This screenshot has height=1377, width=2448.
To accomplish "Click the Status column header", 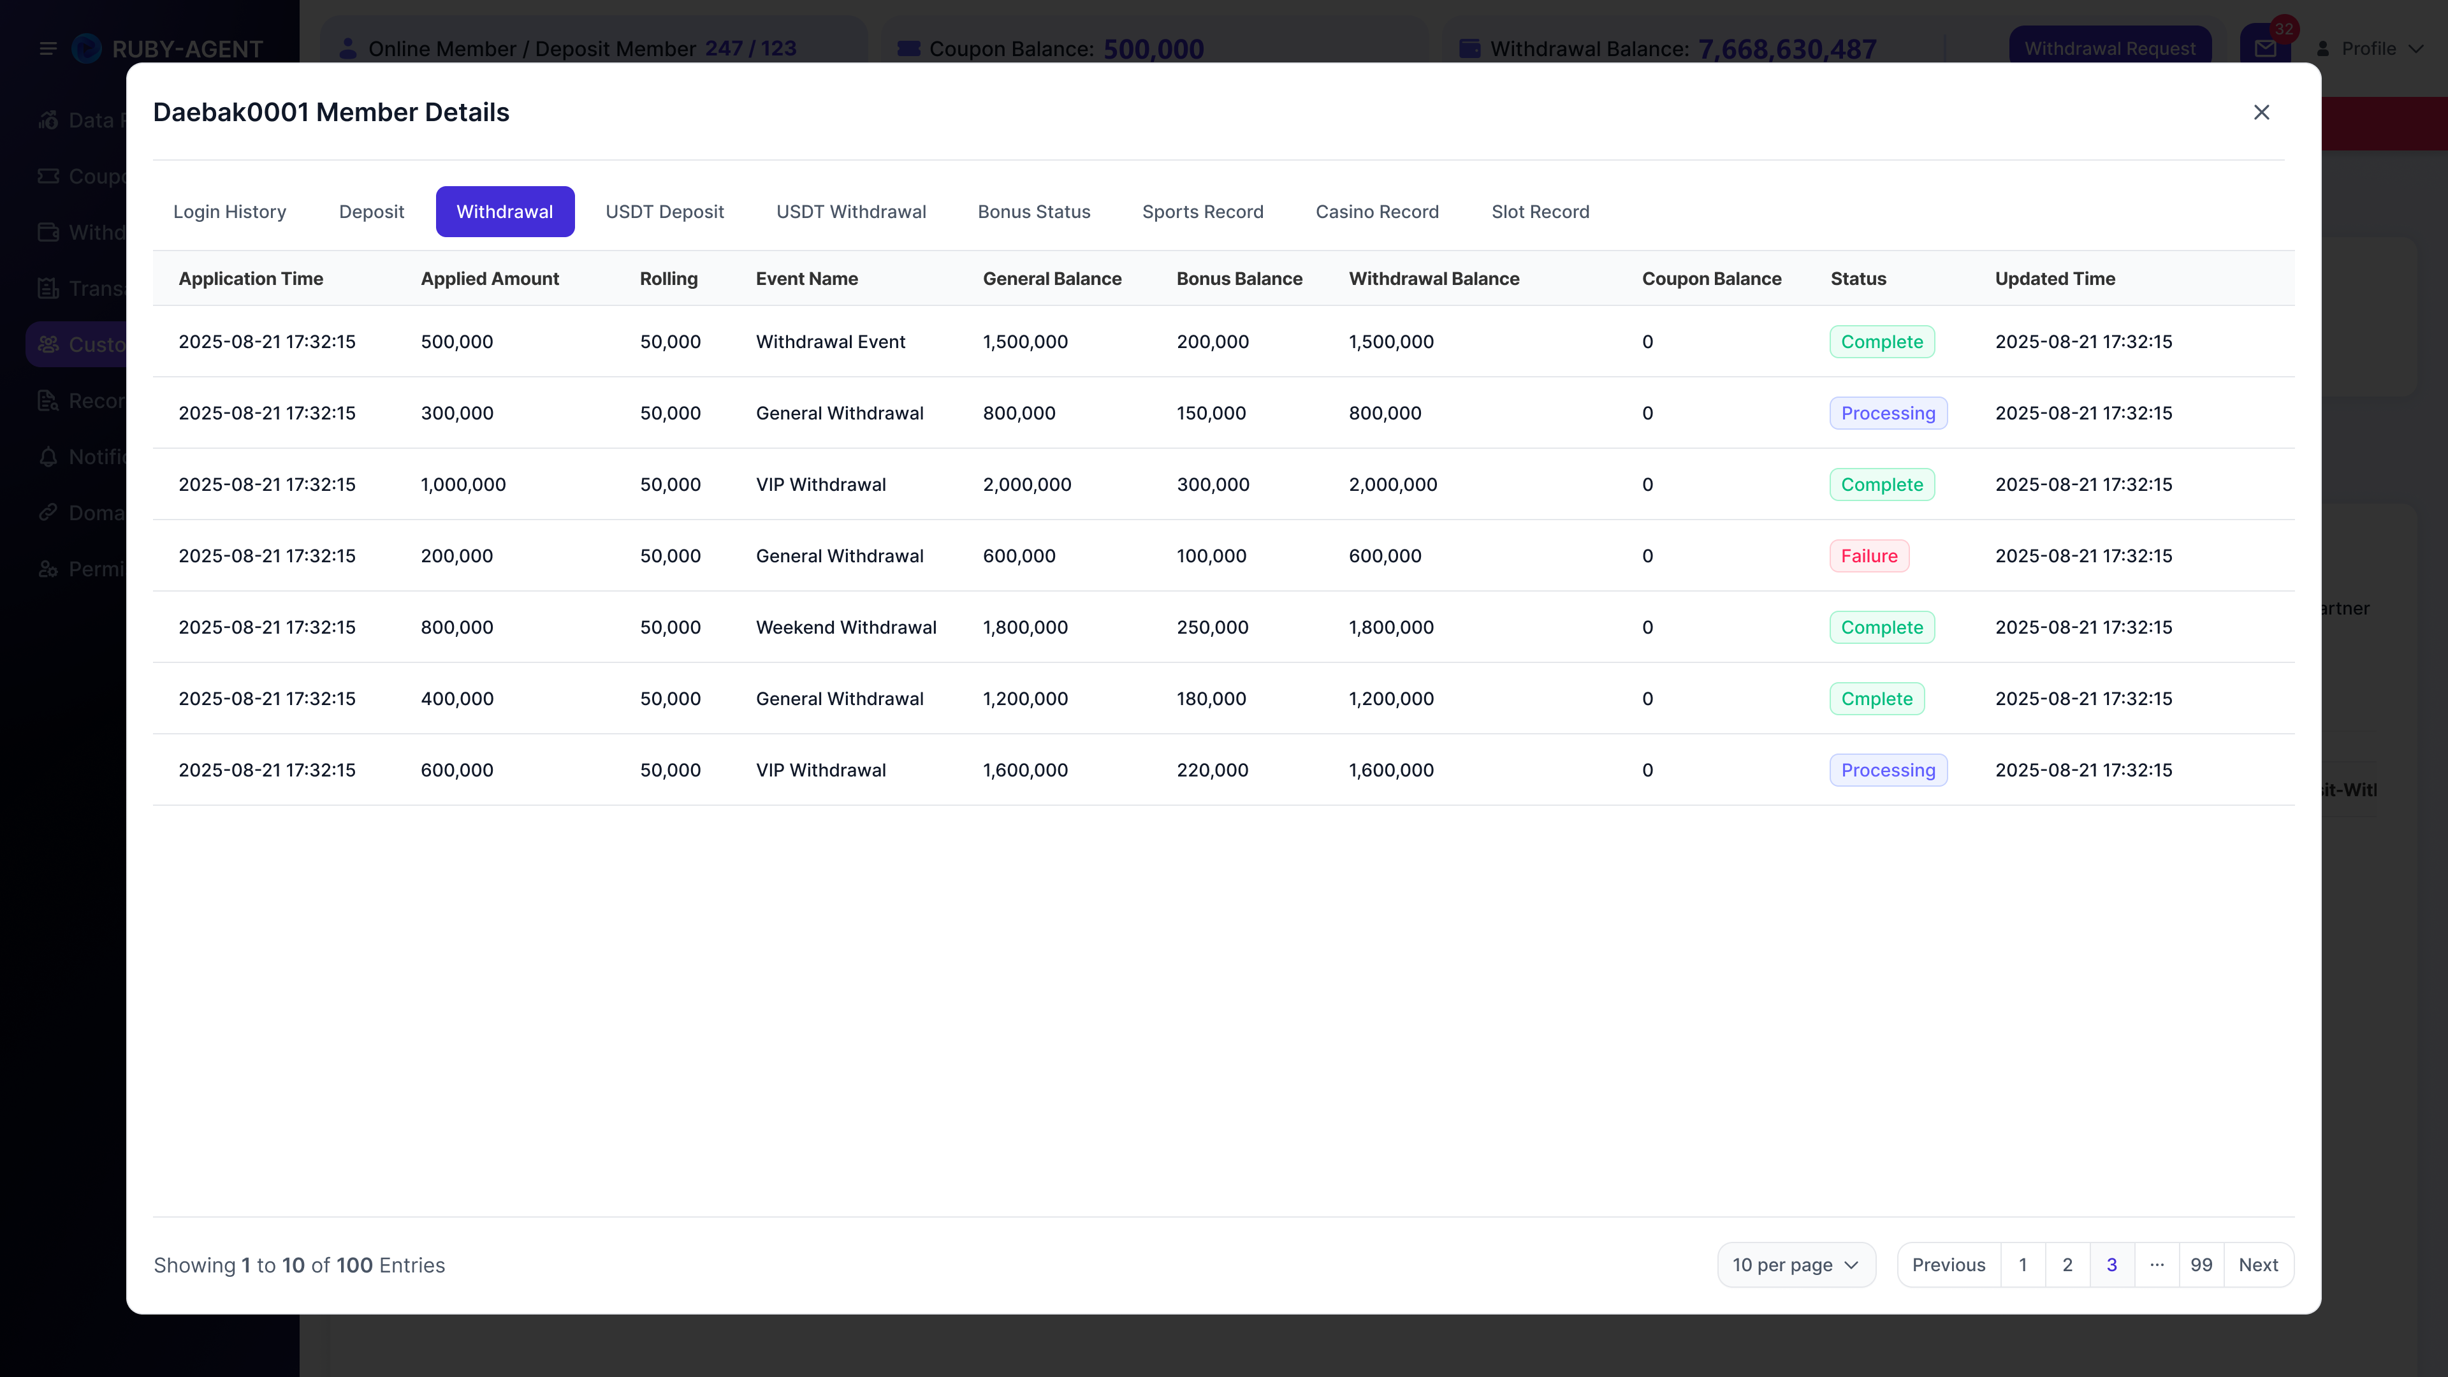I will point(1858,279).
